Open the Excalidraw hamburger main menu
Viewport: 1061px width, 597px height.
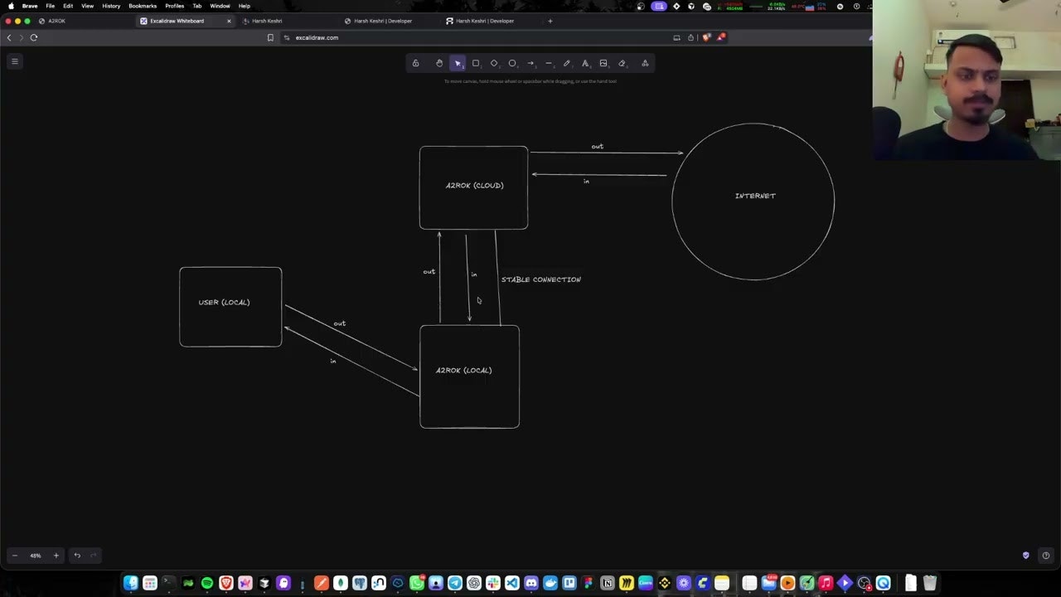(14, 61)
